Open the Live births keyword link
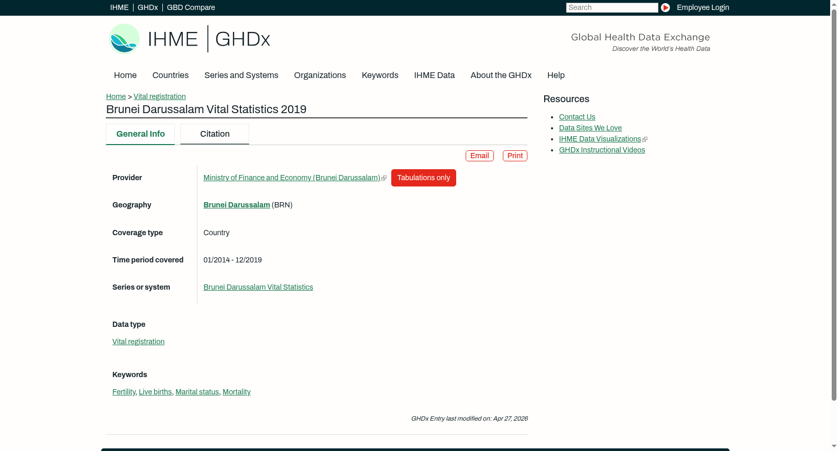 (x=155, y=392)
